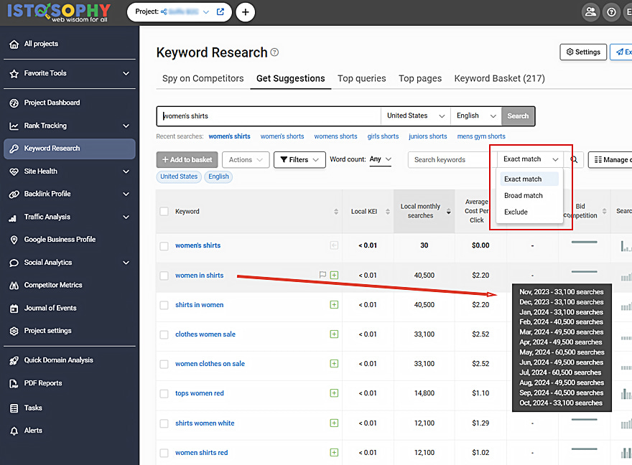Expand the Word count Any dropdown

tap(380, 159)
